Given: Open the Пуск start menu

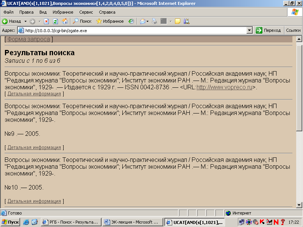Looking at the screenshot, I should pos(10,222).
